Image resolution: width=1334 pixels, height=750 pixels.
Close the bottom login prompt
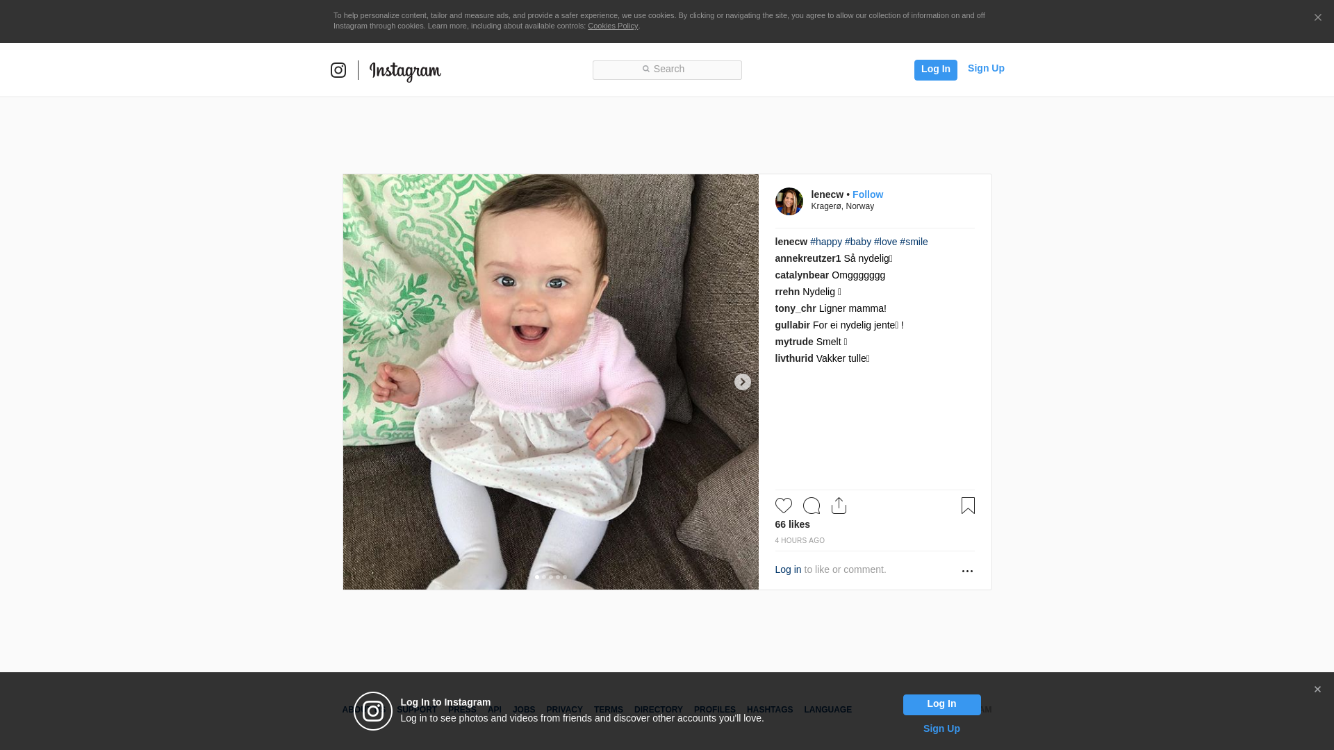(1317, 690)
